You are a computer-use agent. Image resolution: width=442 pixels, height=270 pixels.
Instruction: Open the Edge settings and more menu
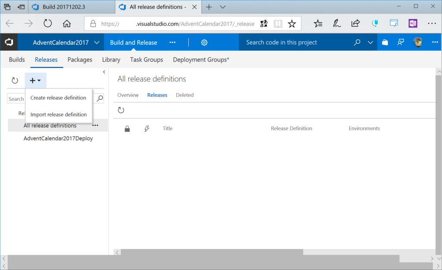tap(432, 23)
